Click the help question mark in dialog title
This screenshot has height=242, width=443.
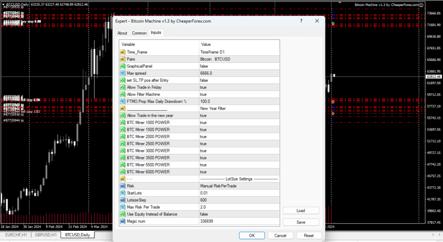click(301, 21)
